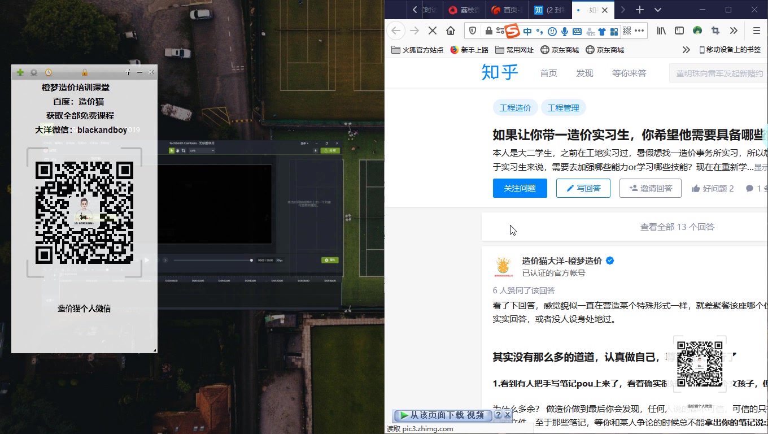The image size is (768, 434).
Task: Toggle the Sogou Chinese/English mode button
Action: tap(527, 31)
